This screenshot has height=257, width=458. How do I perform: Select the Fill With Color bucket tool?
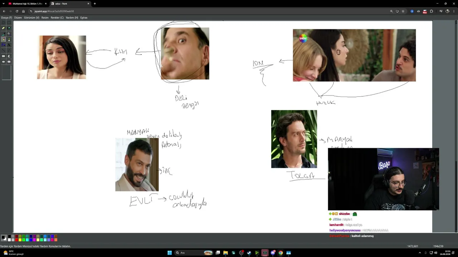pos(9,28)
